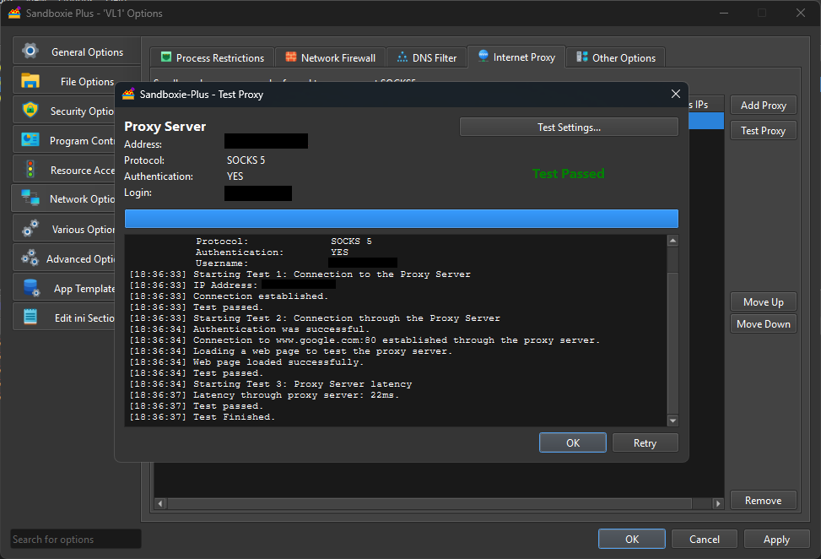Click the Advanced Options gears icon

pyautogui.click(x=30, y=258)
